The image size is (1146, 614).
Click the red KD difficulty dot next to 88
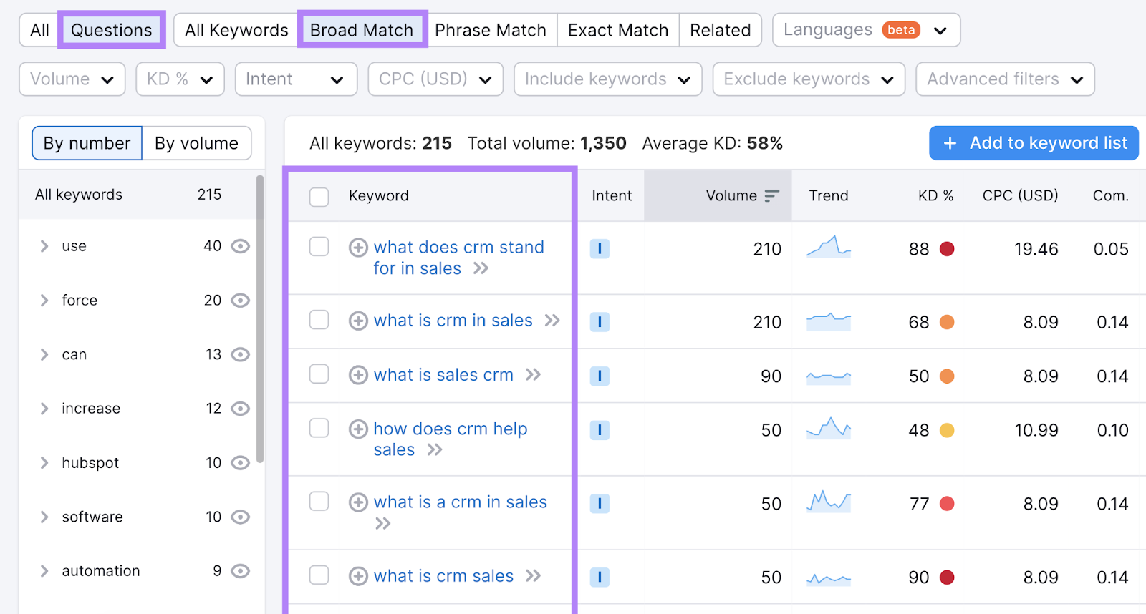tap(948, 248)
